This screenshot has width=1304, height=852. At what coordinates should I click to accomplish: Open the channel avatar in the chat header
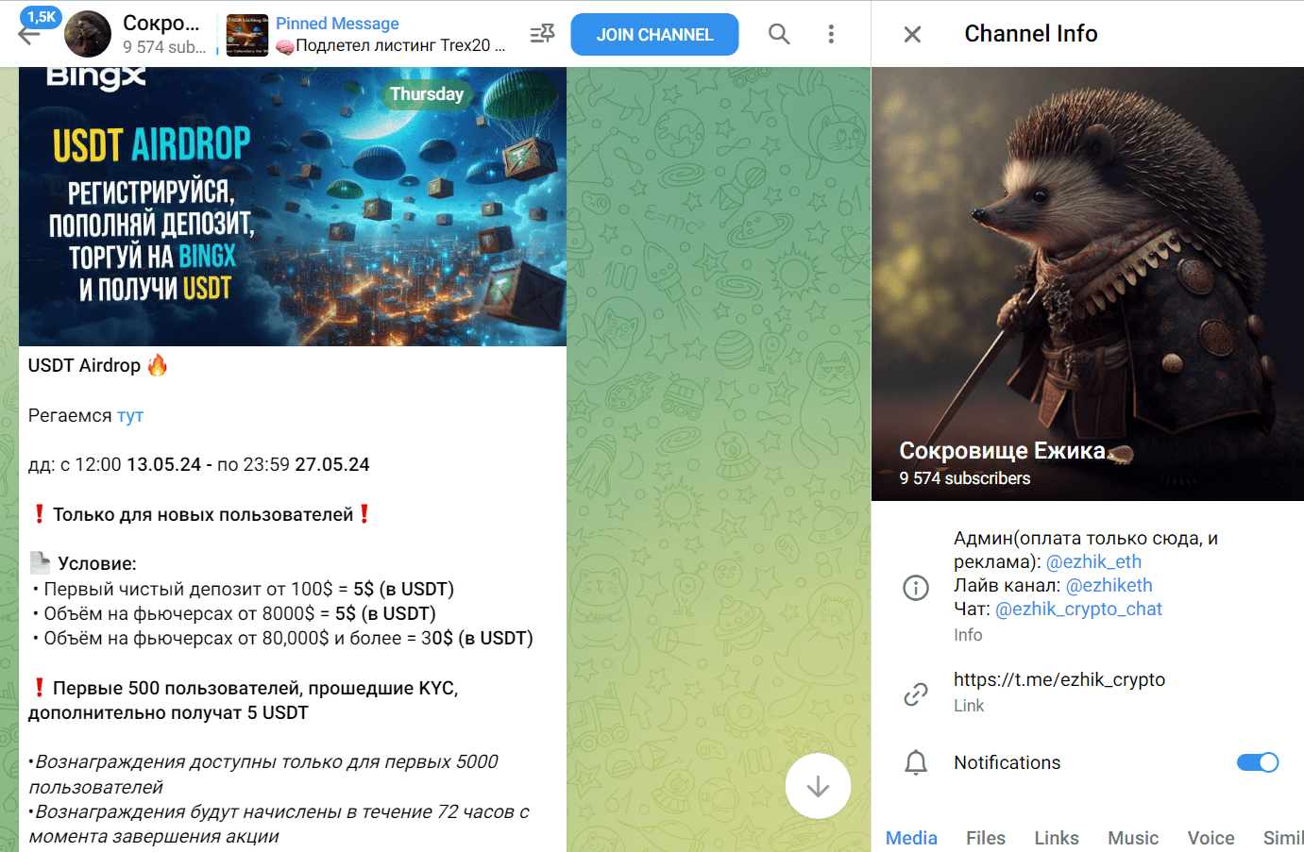tap(88, 35)
